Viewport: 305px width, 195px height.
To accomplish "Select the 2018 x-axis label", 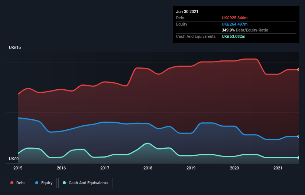I will pyautogui.click(x=148, y=168).
